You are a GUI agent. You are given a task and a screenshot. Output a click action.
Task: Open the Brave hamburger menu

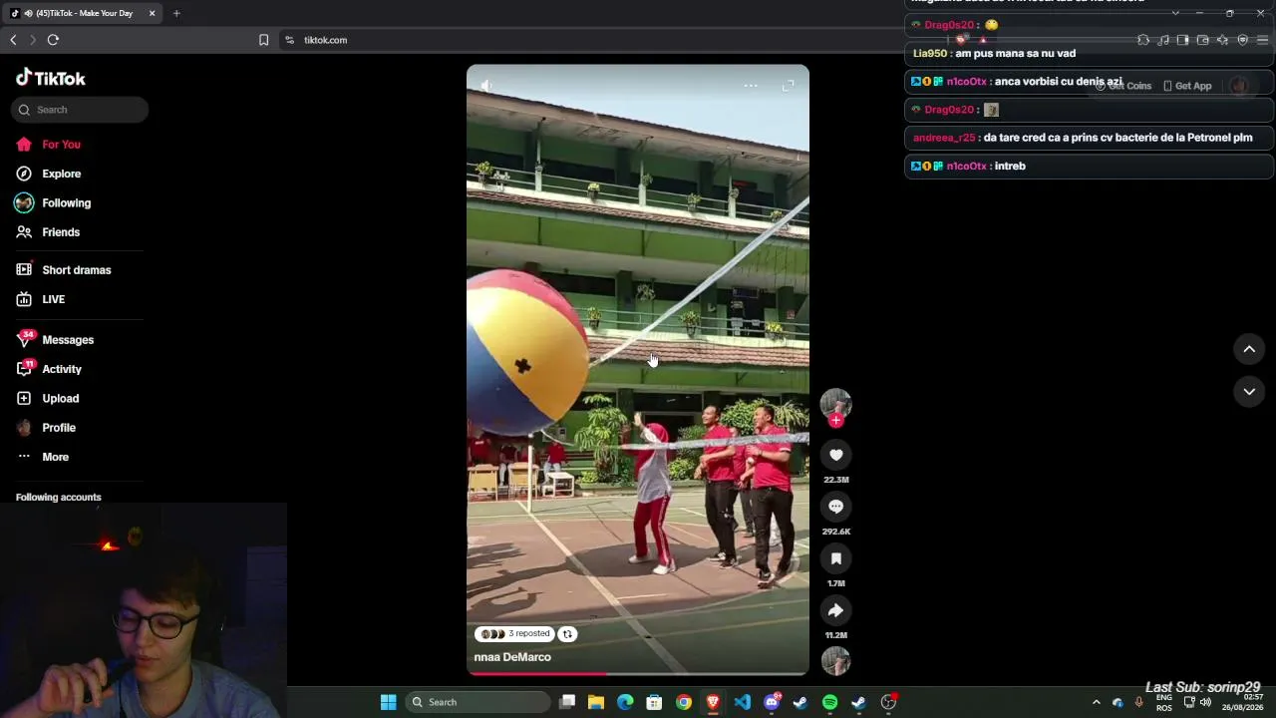pos(1262,40)
